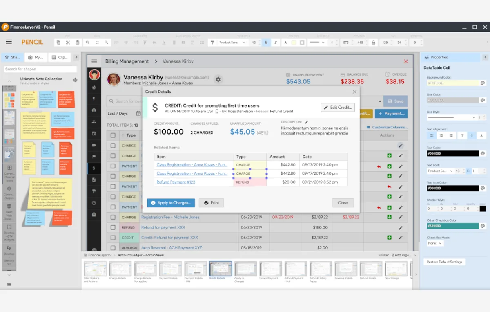
Task: Click the Copy icon in the toolbar
Action: [x=59, y=43]
